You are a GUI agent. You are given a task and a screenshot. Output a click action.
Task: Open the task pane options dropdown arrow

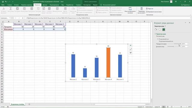tap(185, 23)
